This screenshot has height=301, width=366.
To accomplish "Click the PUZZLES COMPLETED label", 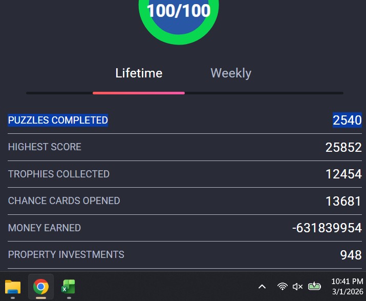I will pyautogui.click(x=58, y=120).
